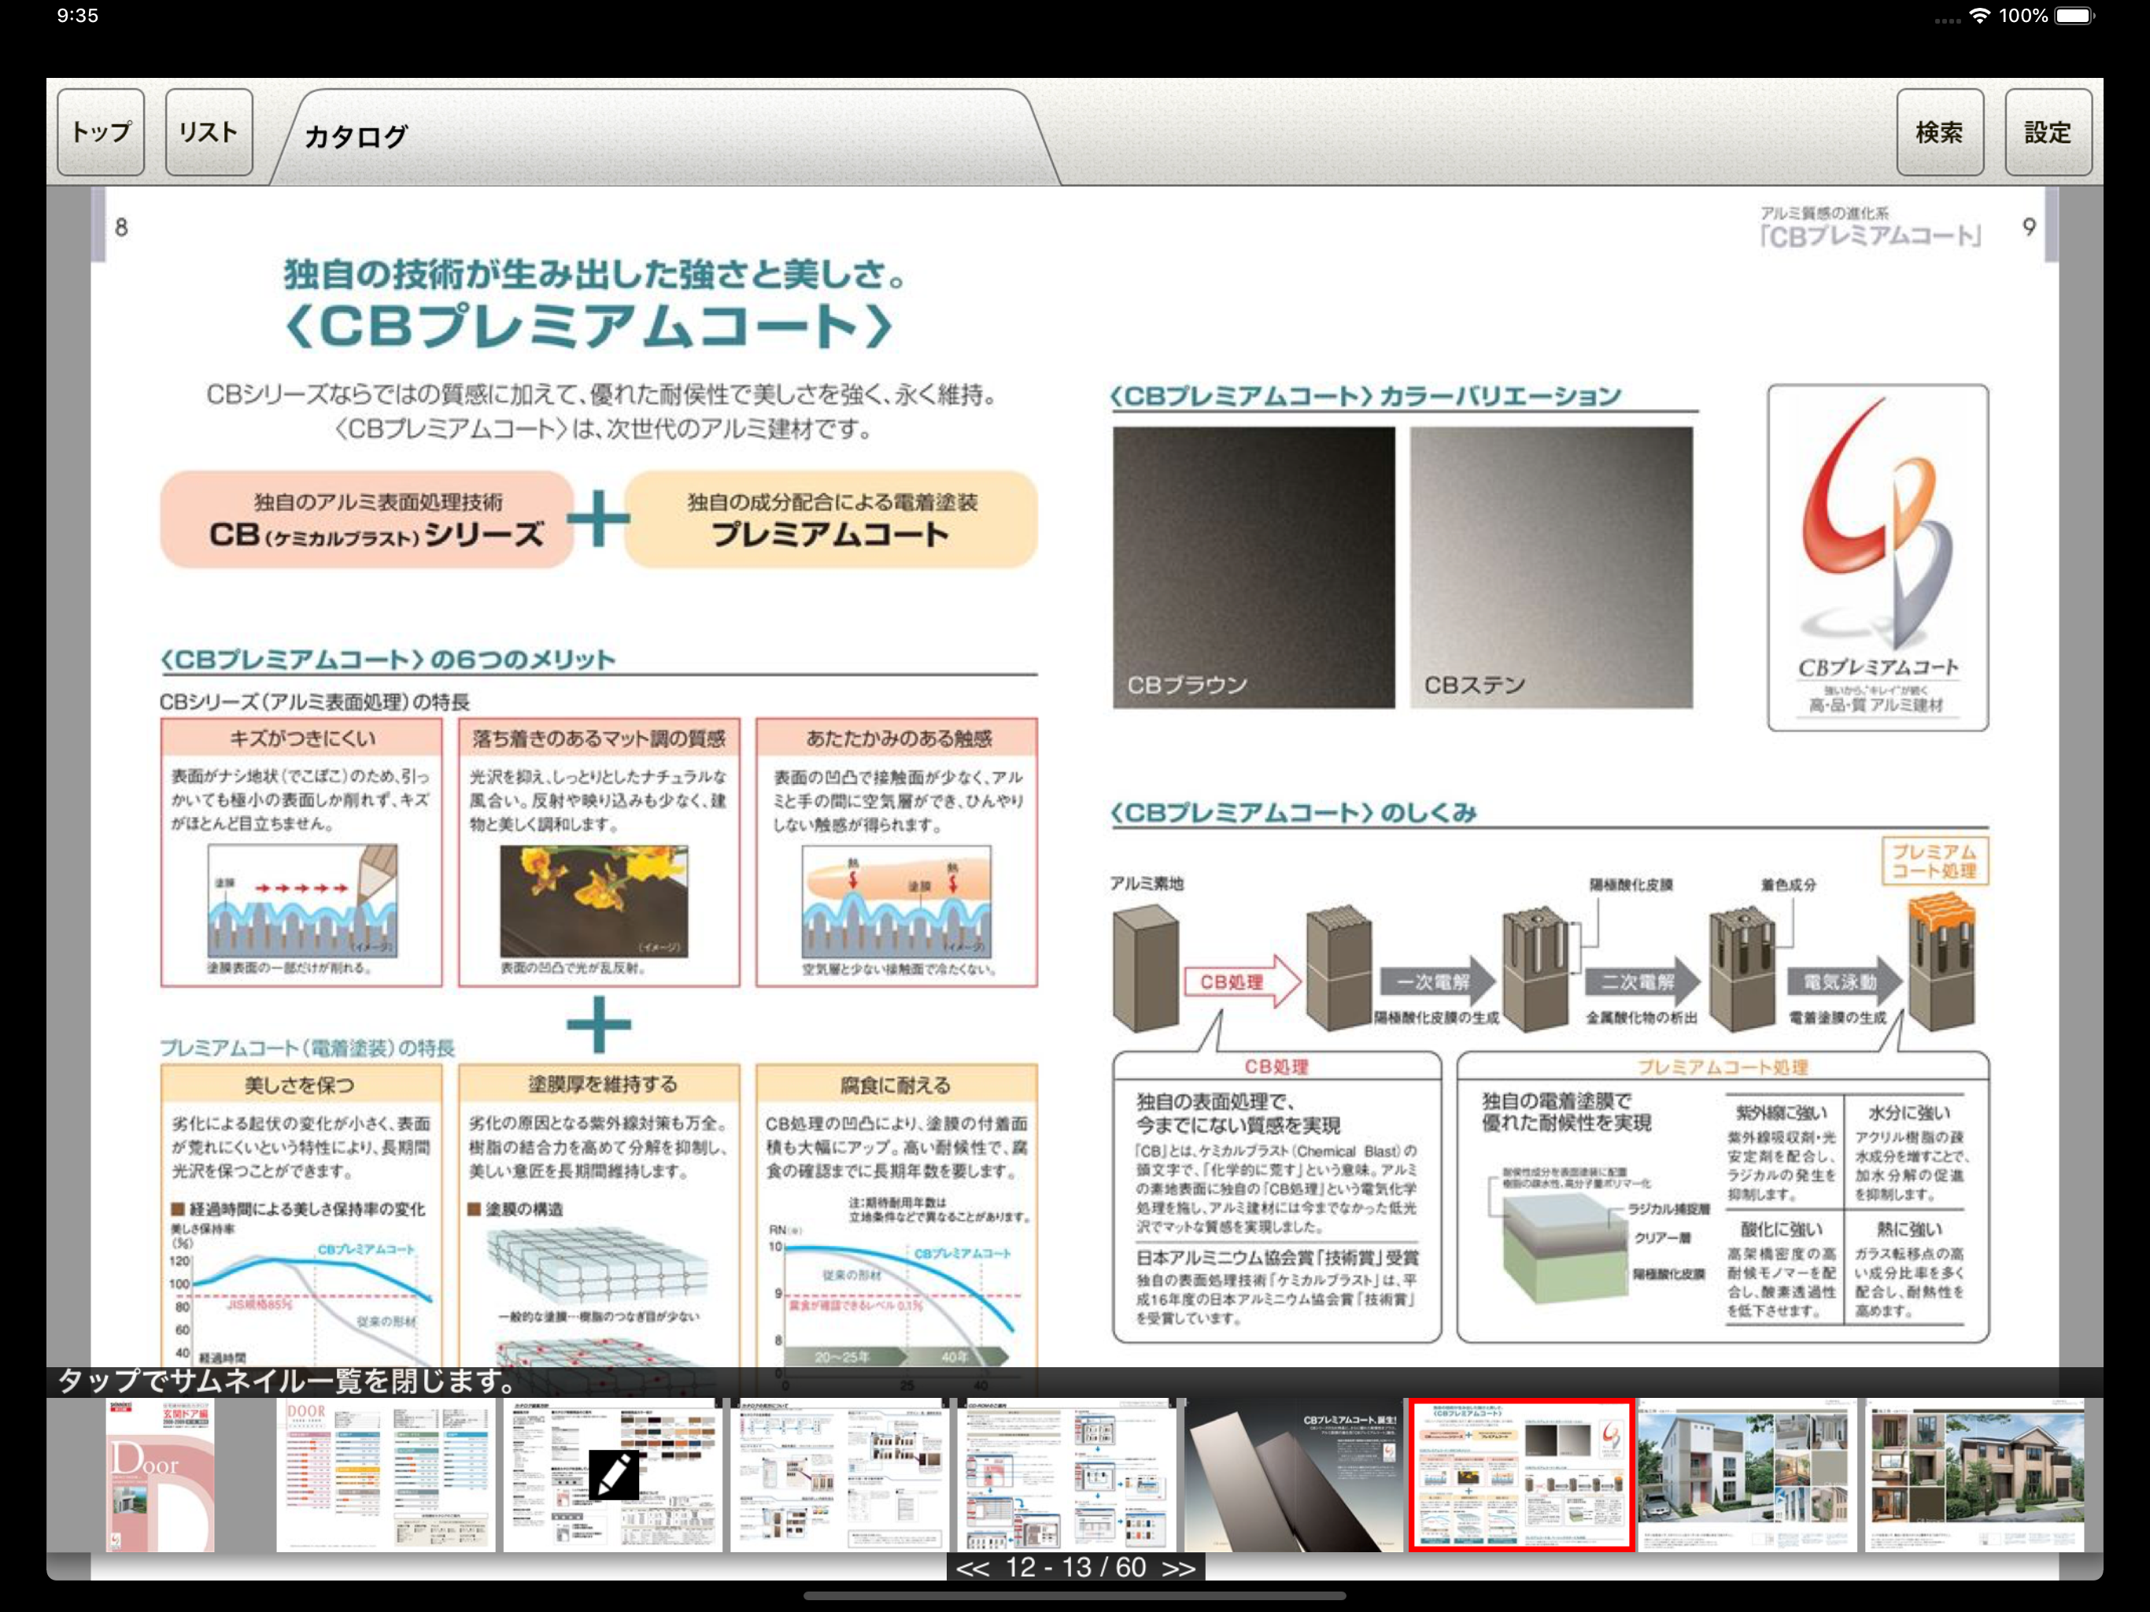Open the brown house exterior thumbnail

1974,1476
